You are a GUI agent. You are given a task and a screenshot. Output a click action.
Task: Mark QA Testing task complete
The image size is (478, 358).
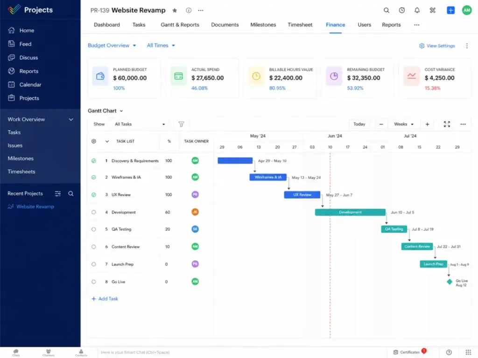93,229
